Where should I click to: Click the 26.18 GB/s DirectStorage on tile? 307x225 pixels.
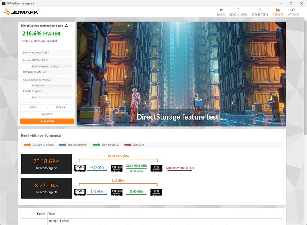[46, 164]
